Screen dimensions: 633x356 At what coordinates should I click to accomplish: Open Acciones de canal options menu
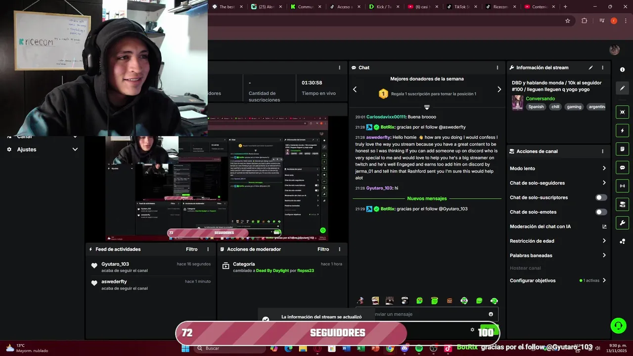602,151
